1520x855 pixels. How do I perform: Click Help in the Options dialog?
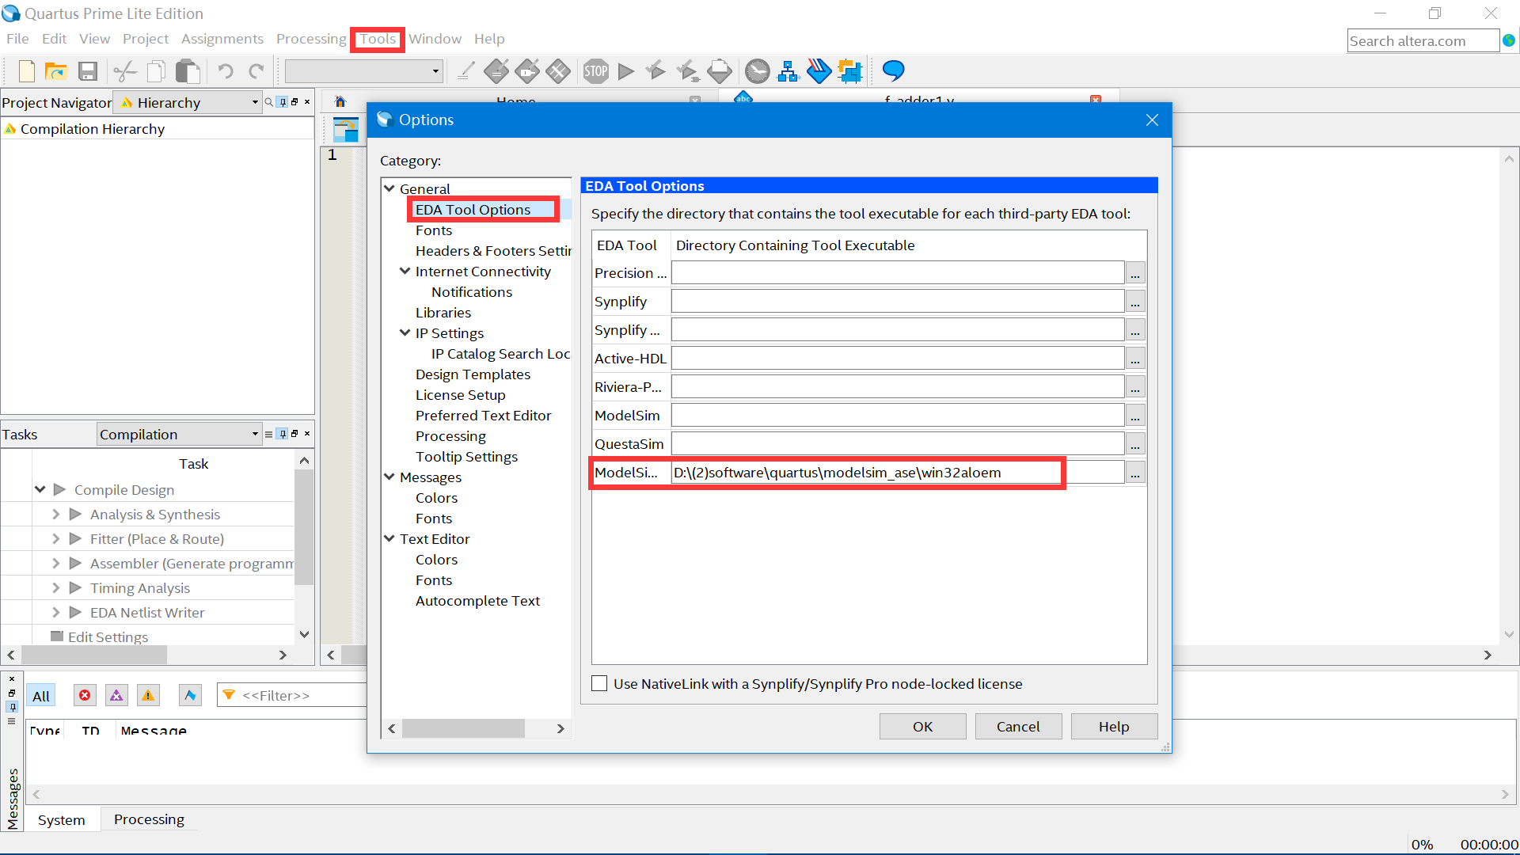[1113, 726]
